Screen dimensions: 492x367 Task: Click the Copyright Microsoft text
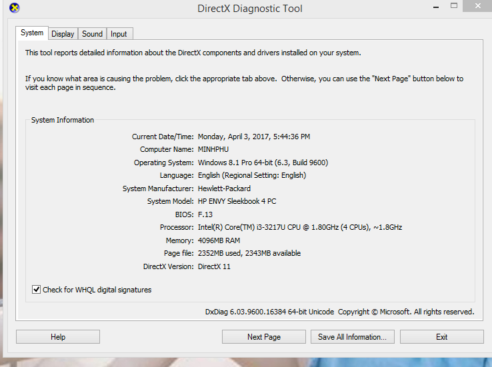406,312
